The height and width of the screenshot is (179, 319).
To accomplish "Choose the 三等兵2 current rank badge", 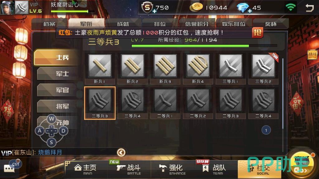I will tap(263, 69).
